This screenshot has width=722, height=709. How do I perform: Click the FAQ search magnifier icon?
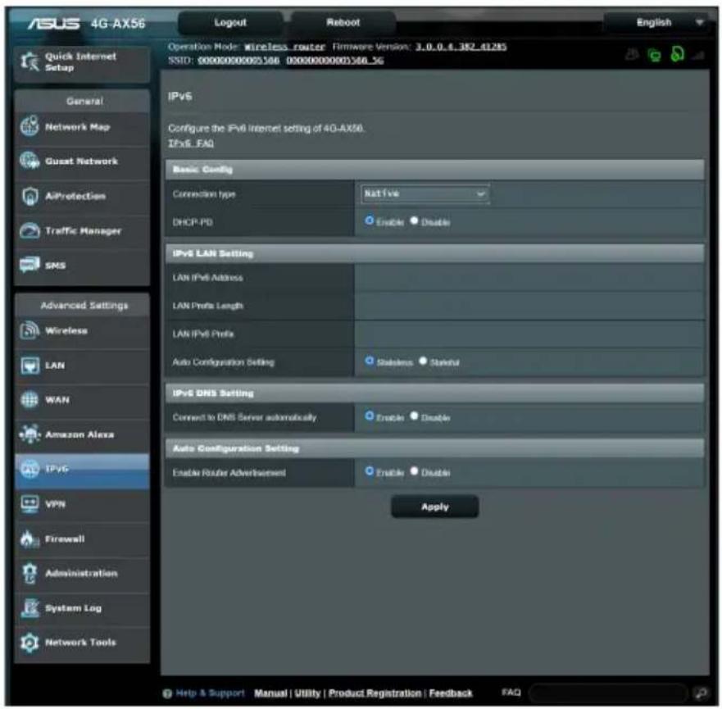[702, 693]
